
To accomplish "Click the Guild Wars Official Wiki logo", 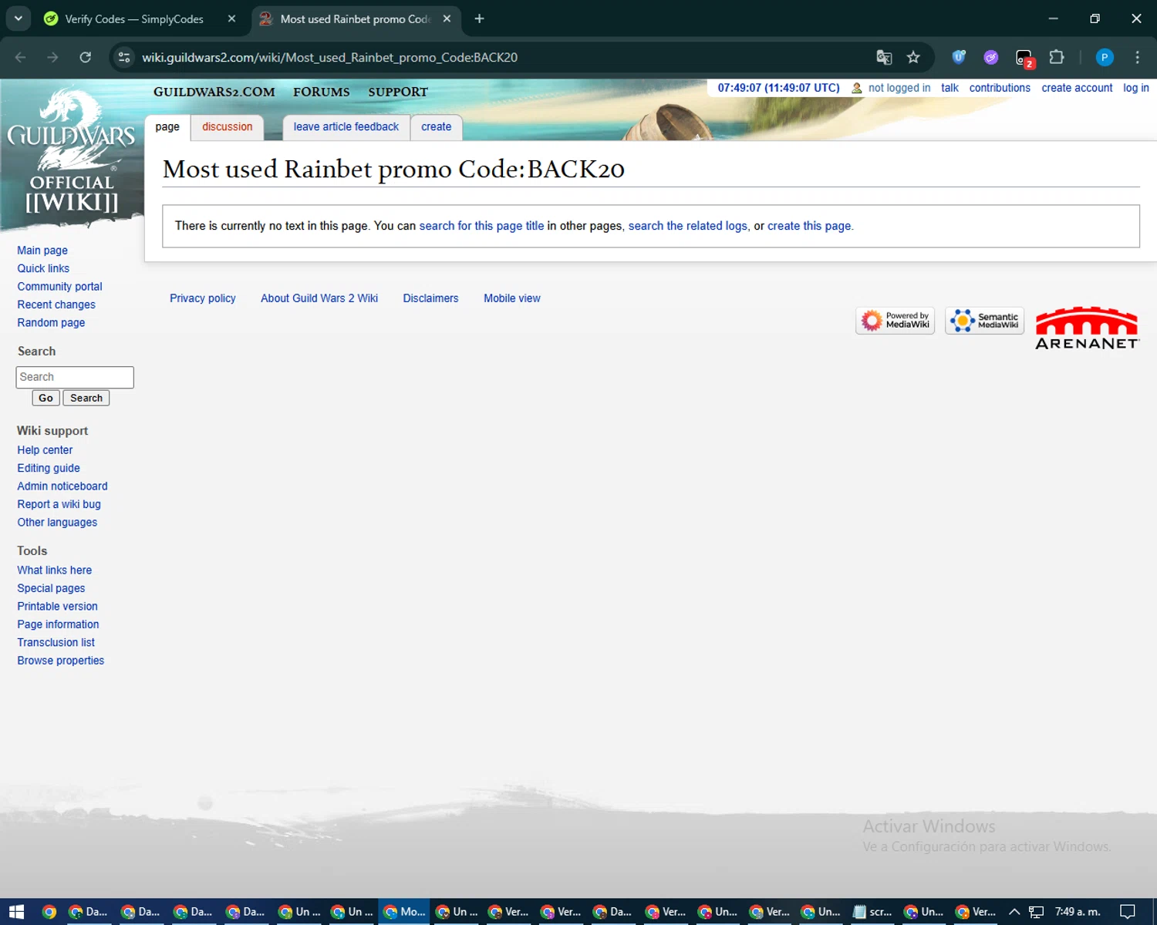I will point(72,151).
